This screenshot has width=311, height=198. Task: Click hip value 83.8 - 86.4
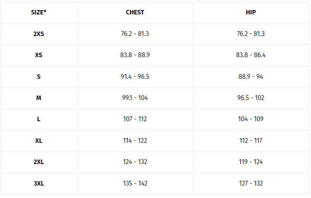click(250, 55)
